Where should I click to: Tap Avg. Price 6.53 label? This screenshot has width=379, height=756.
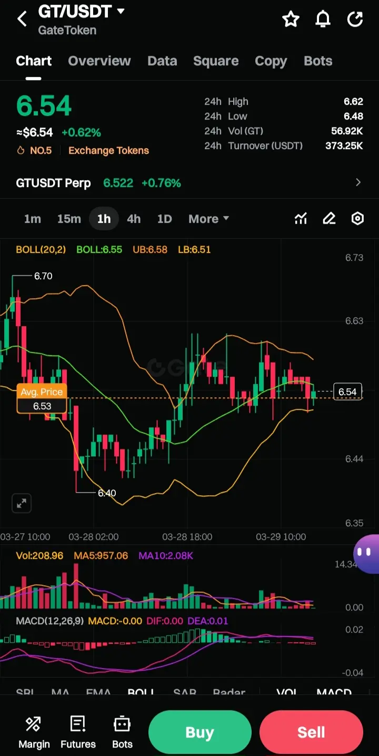[x=42, y=399]
